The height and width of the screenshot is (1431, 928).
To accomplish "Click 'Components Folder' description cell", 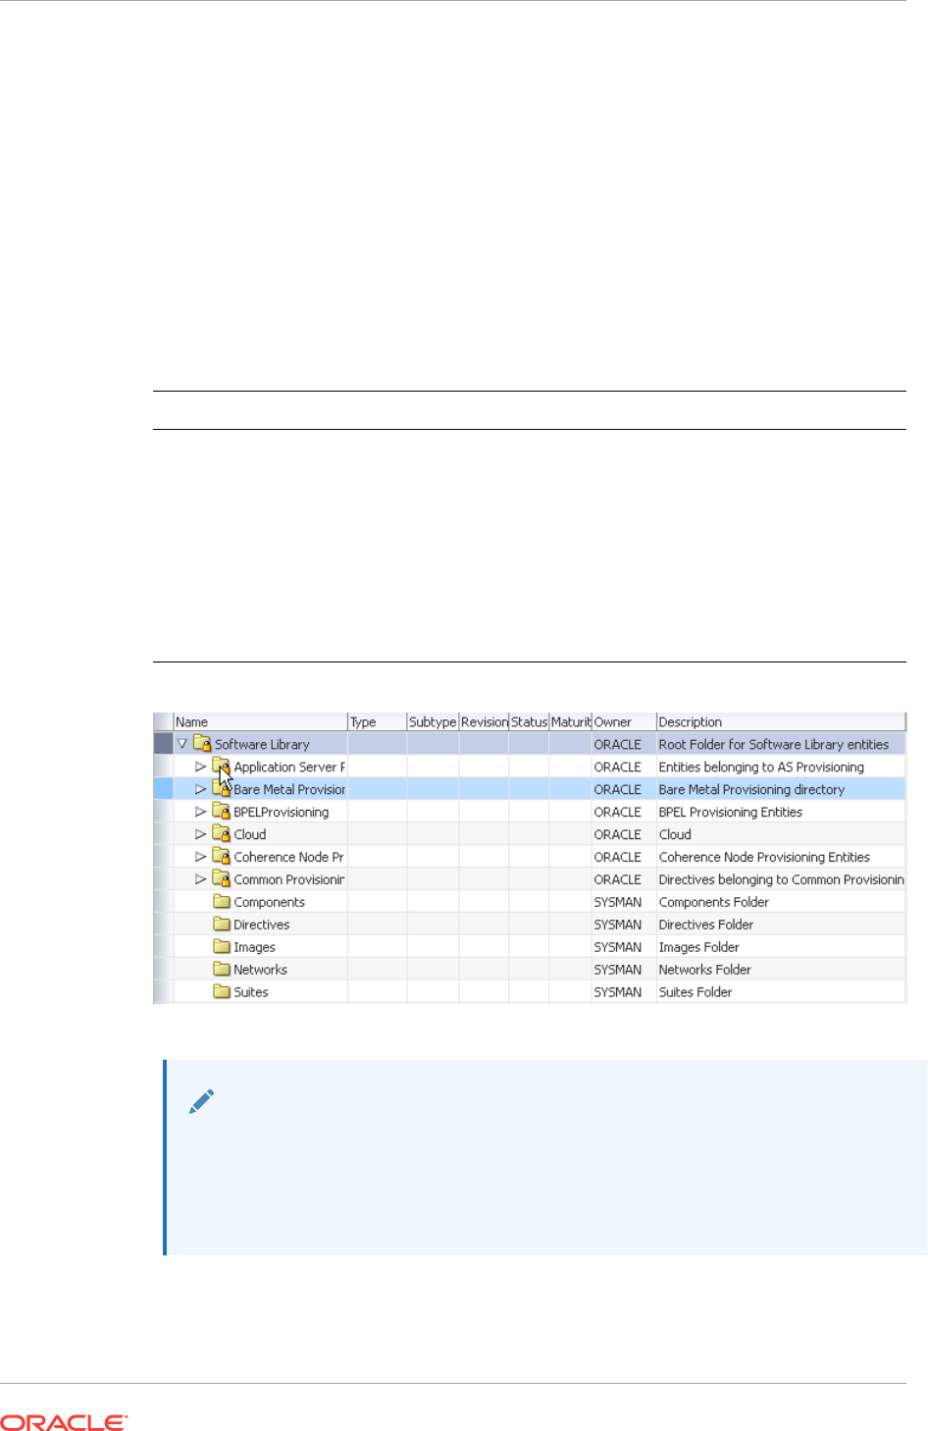I will pyautogui.click(x=714, y=903).
